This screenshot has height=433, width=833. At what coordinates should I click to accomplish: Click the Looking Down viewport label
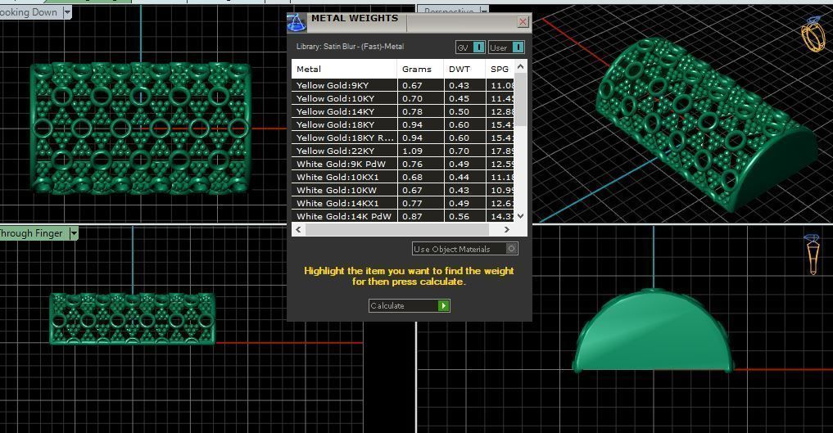pyautogui.click(x=29, y=12)
